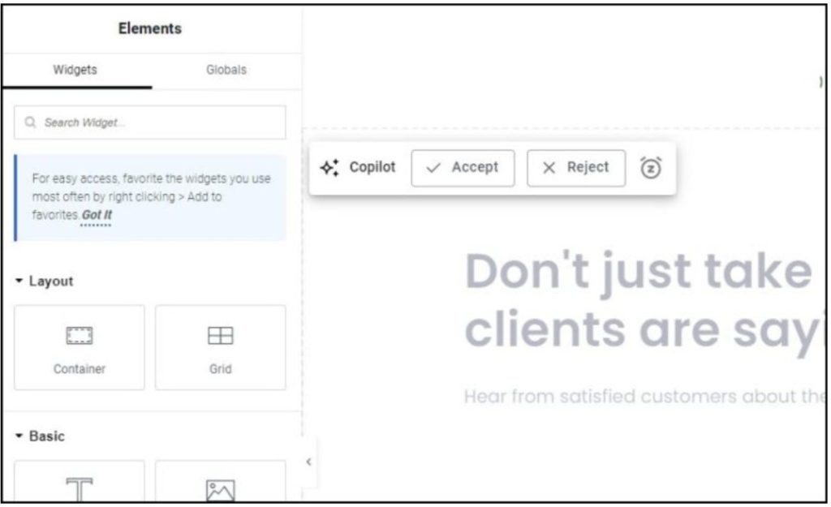Select the Image widget icon

point(221,491)
